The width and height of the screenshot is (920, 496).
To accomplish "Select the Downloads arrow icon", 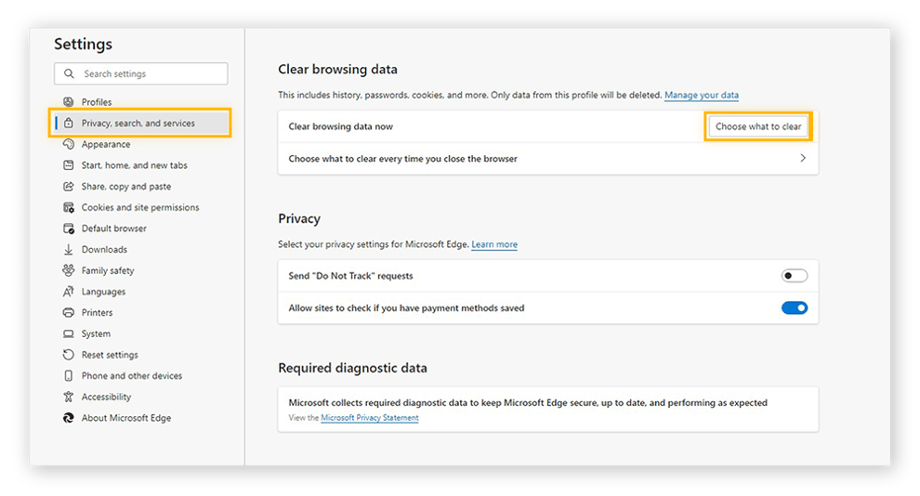I will tap(68, 250).
